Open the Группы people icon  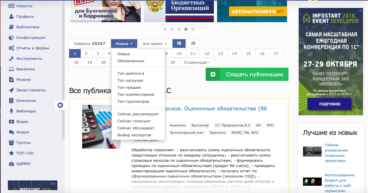click(11, 142)
